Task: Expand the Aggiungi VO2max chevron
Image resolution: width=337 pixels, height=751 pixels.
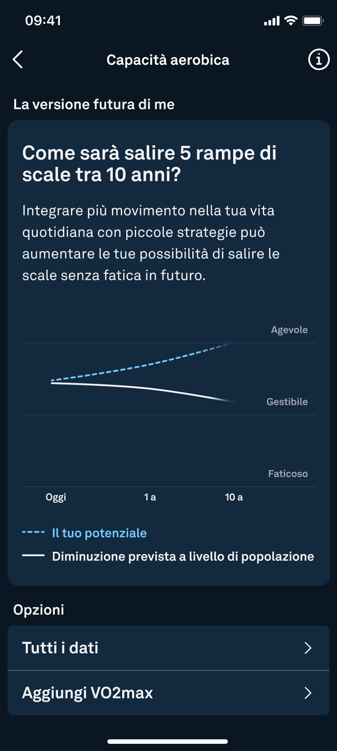Action: click(308, 693)
